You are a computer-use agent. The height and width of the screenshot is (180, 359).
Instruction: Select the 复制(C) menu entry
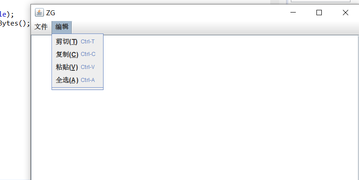pyautogui.click(x=78, y=55)
